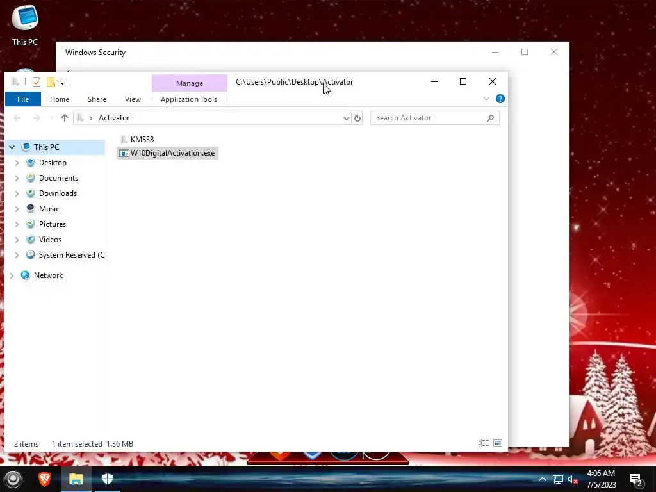The image size is (656, 492).
Task: Select Documents in navigation pane
Action: 58,178
